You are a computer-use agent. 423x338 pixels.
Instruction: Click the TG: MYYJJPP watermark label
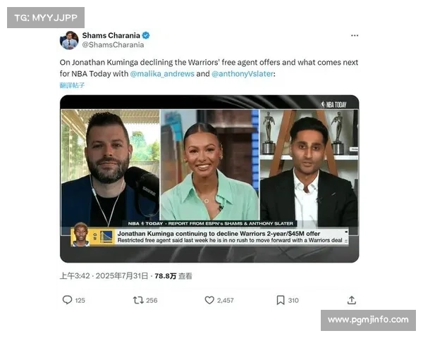[46, 18]
